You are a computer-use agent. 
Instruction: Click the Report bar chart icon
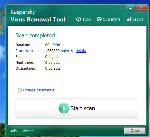click(129, 19)
